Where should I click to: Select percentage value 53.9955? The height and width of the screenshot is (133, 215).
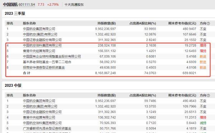click(x=150, y=29)
